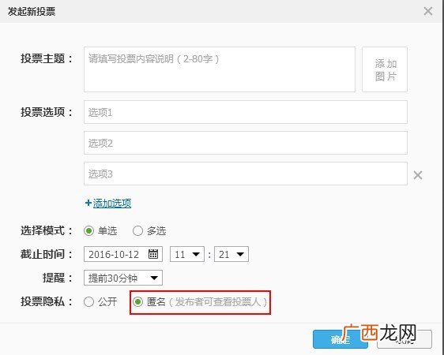This screenshot has height=355, width=444.
Task: Click the +添加选项 link
Action: (108, 204)
